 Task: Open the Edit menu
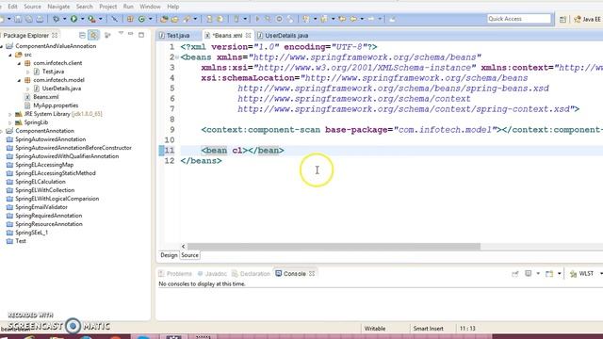[12, 7]
